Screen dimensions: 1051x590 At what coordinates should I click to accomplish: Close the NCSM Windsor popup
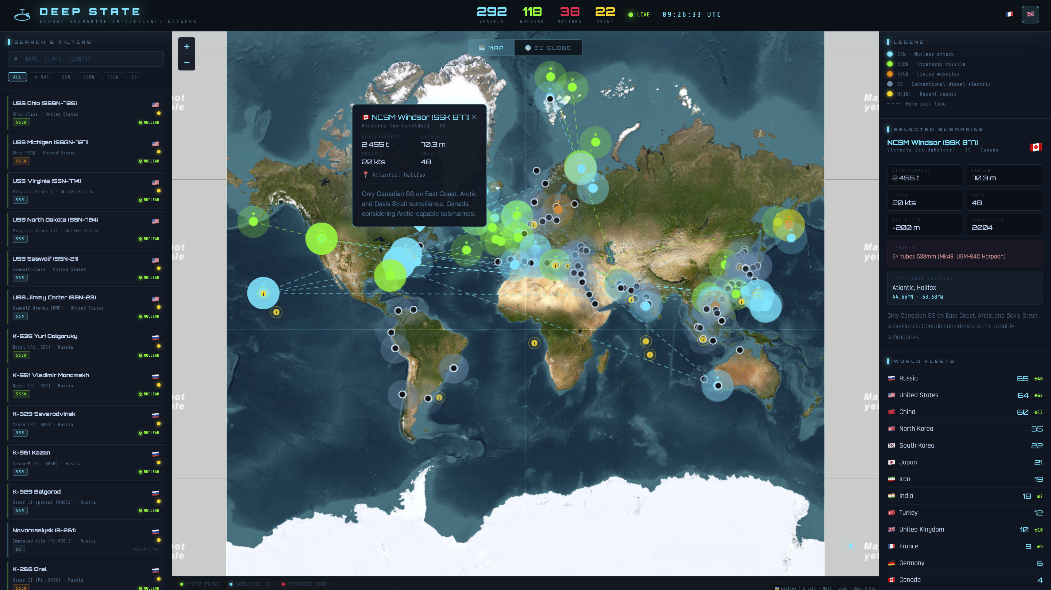point(474,117)
